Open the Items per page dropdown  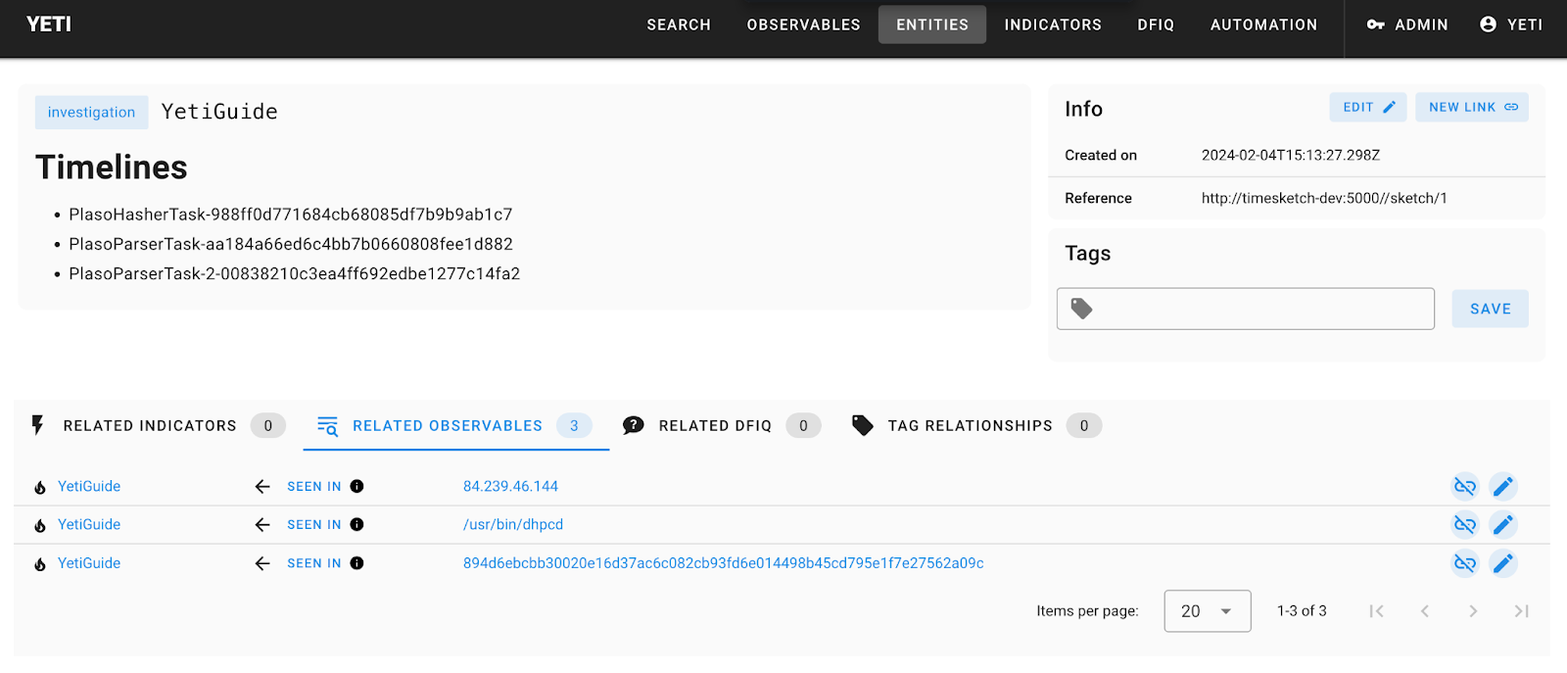[x=1207, y=611]
